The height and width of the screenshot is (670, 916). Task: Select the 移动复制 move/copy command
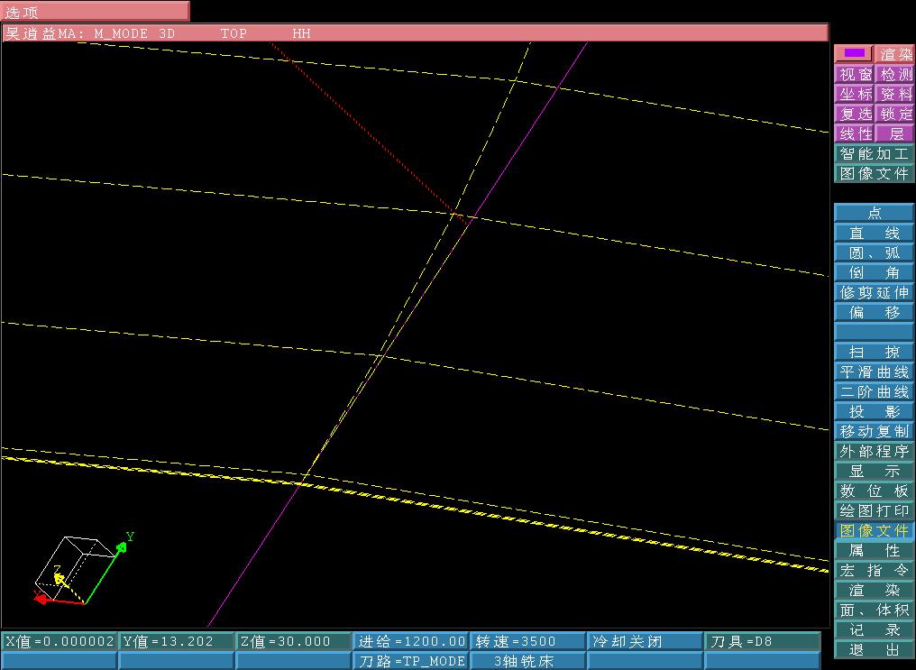(x=875, y=431)
